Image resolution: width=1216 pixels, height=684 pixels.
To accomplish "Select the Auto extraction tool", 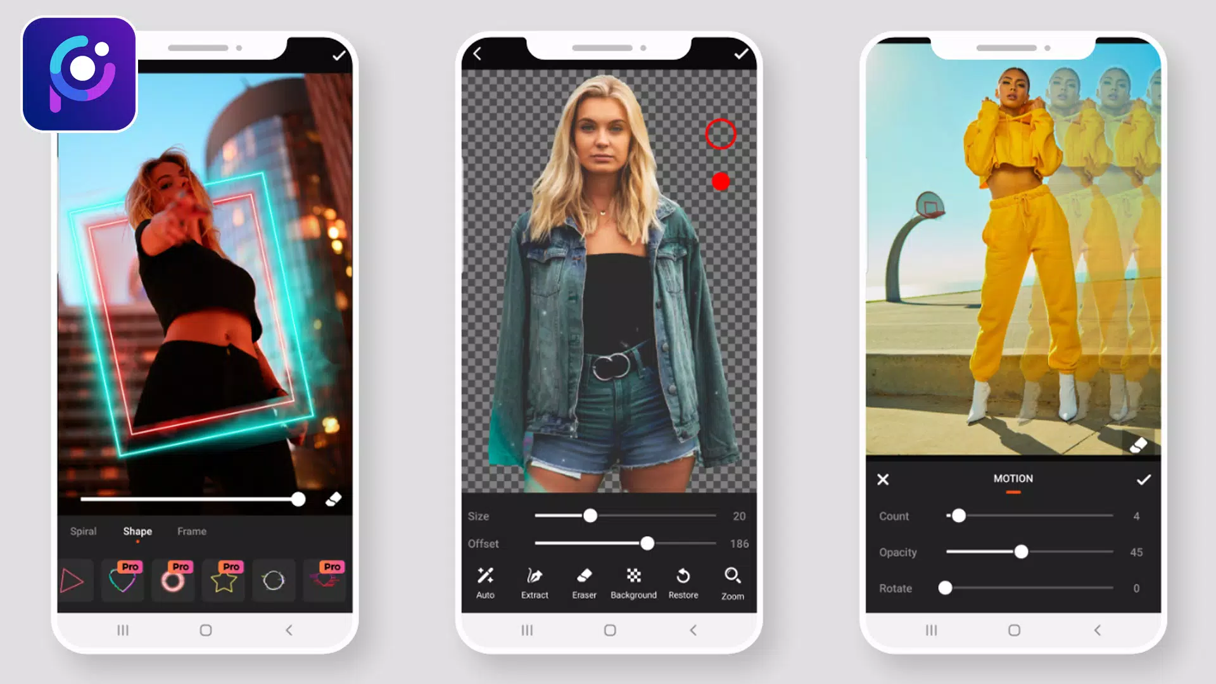I will pyautogui.click(x=485, y=582).
